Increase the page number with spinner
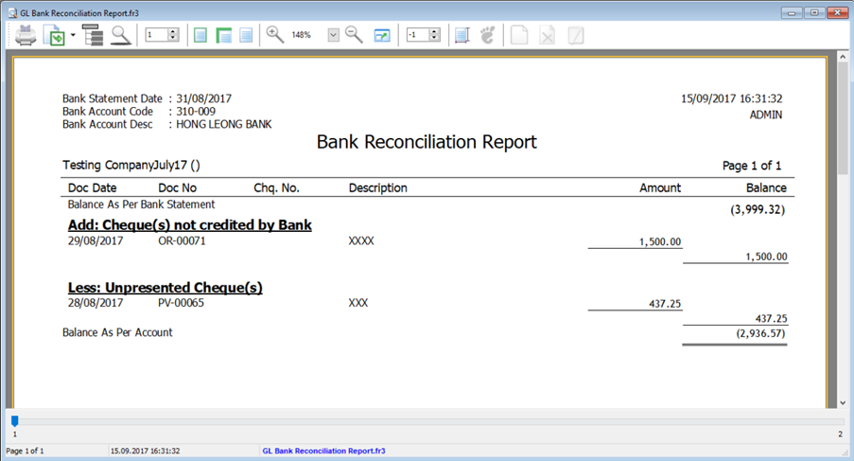The image size is (854, 461). pyautogui.click(x=173, y=31)
